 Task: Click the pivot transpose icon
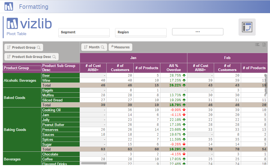point(247,28)
